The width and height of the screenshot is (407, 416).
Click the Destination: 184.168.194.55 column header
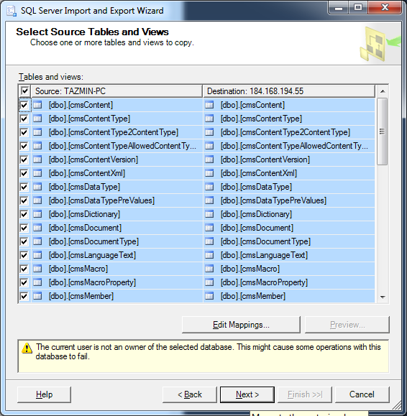coord(289,91)
